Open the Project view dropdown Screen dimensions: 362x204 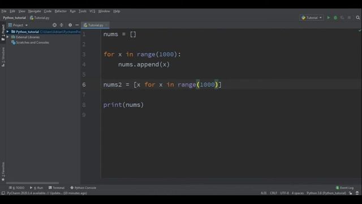pos(18,25)
